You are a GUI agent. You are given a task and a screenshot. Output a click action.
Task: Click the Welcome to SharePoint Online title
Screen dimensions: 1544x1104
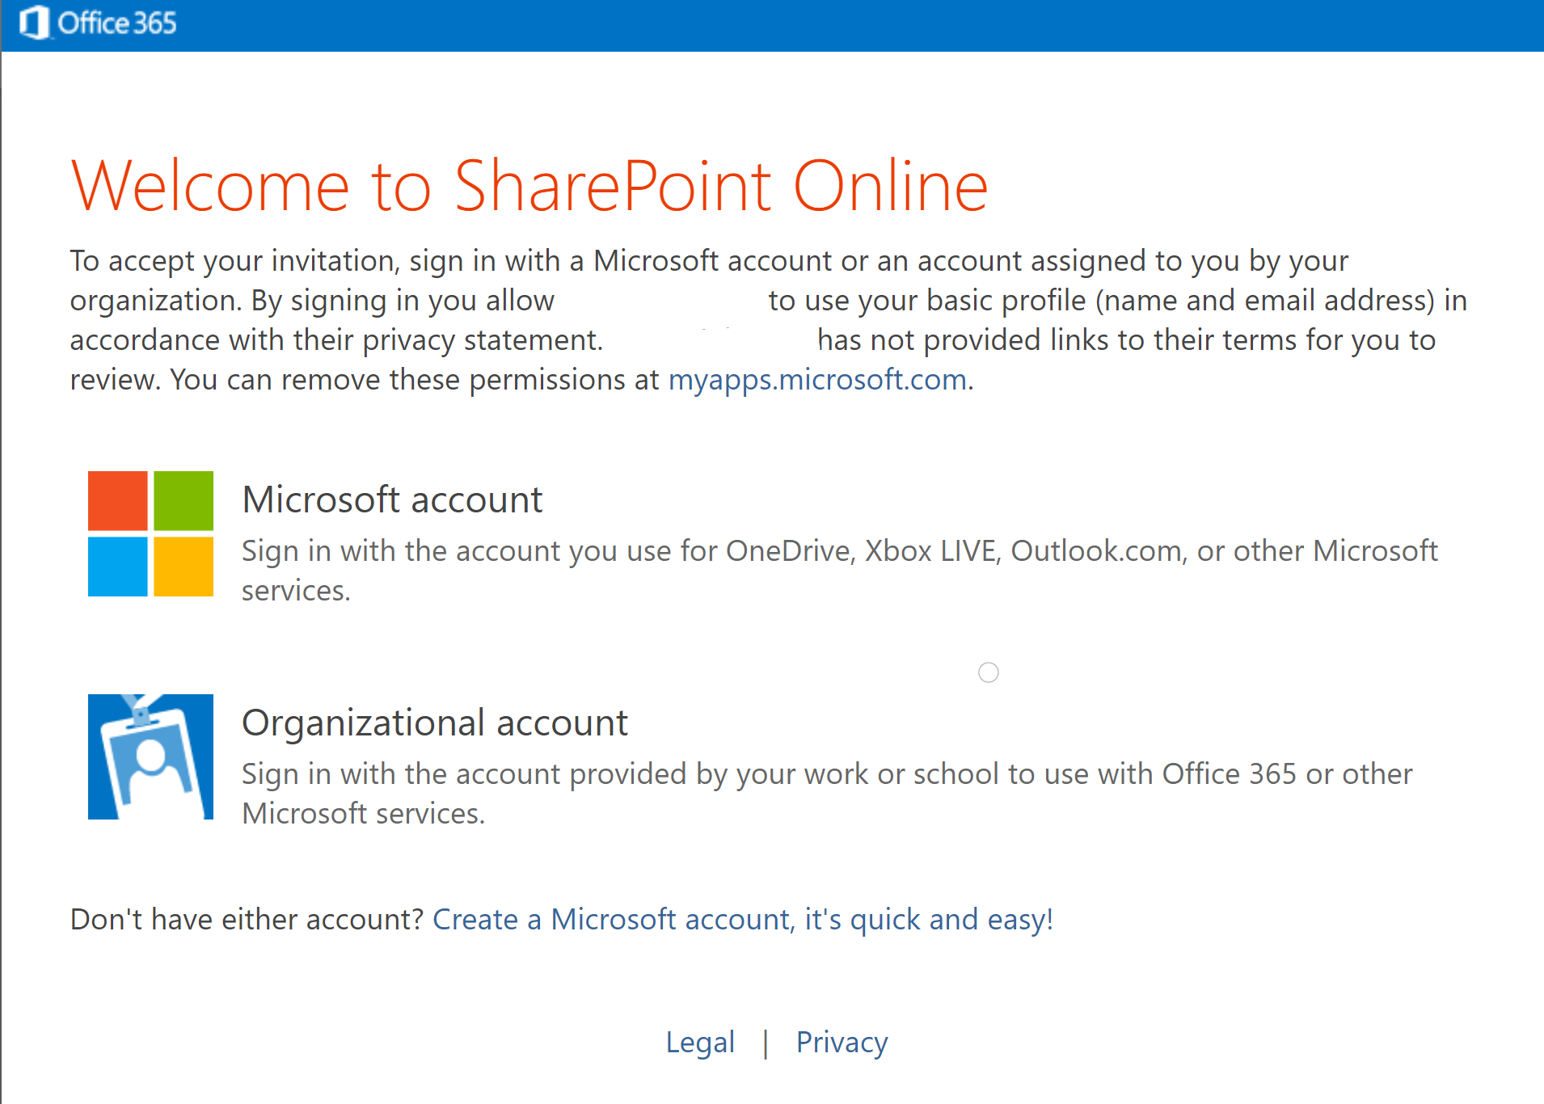coord(529,186)
